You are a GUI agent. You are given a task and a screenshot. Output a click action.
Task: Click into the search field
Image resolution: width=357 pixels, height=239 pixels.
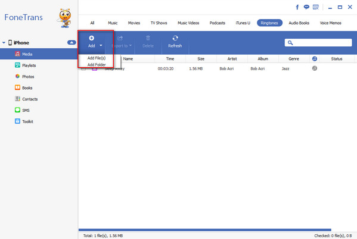pyautogui.click(x=318, y=42)
